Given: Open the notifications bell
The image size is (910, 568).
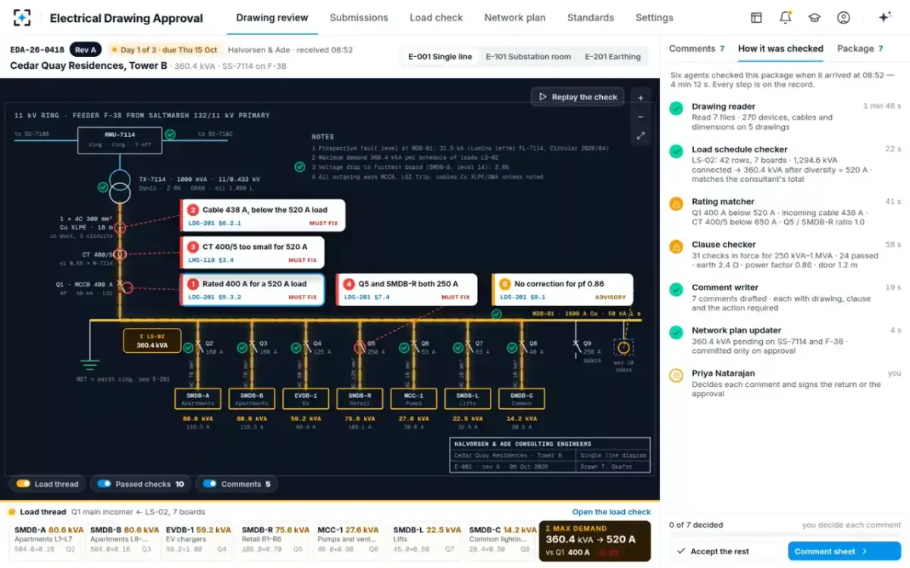Looking at the screenshot, I should (x=786, y=17).
